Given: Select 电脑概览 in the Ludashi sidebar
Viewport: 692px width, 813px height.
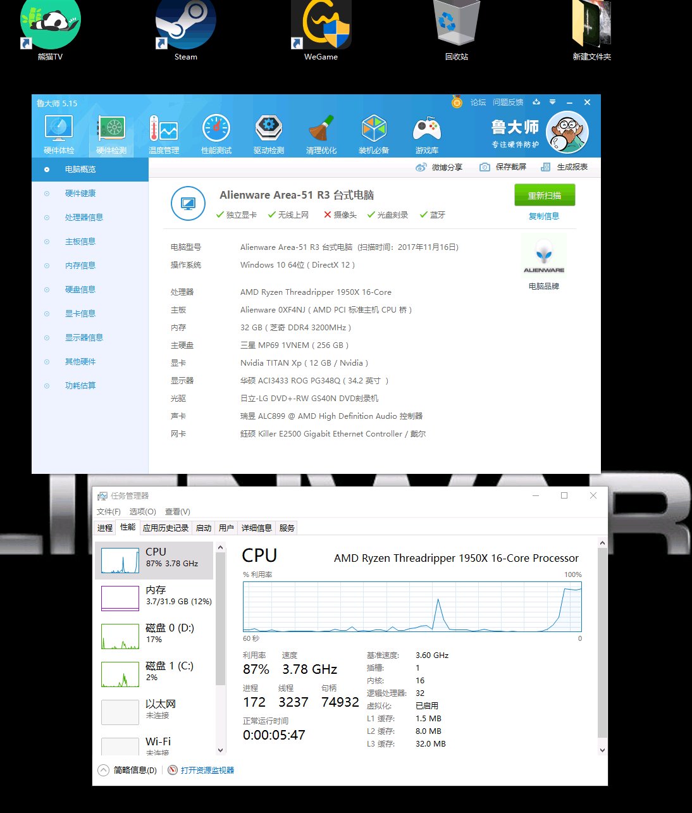Looking at the screenshot, I should (90, 170).
